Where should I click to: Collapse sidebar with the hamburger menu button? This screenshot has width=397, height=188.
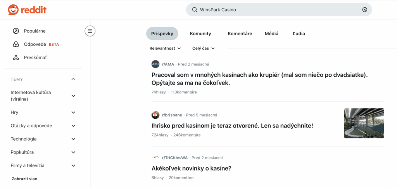click(x=90, y=31)
